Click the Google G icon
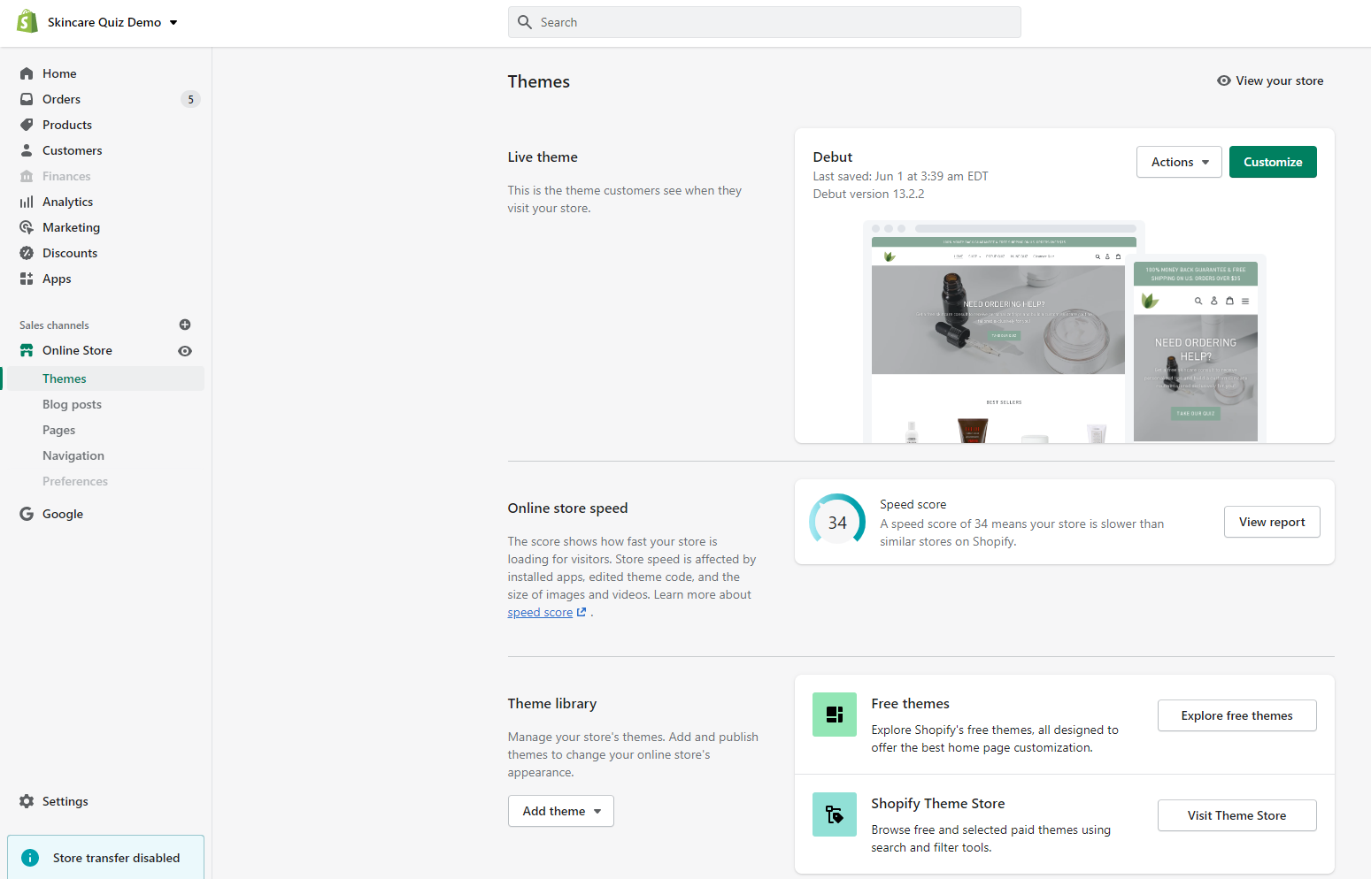 [x=27, y=514]
